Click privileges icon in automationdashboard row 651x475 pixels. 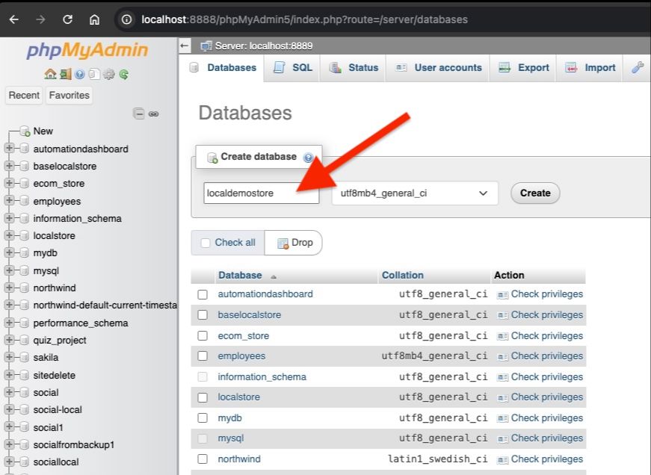click(502, 295)
